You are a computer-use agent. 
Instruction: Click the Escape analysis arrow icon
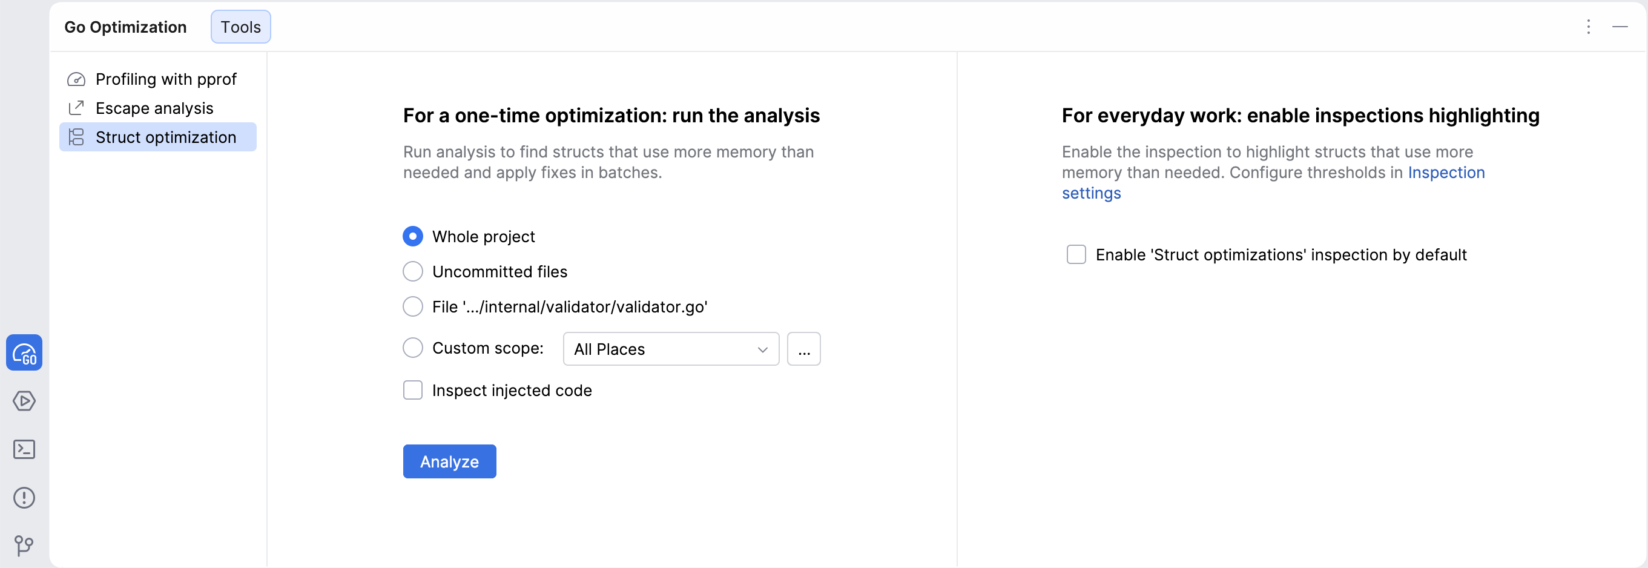click(x=76, y=108)
